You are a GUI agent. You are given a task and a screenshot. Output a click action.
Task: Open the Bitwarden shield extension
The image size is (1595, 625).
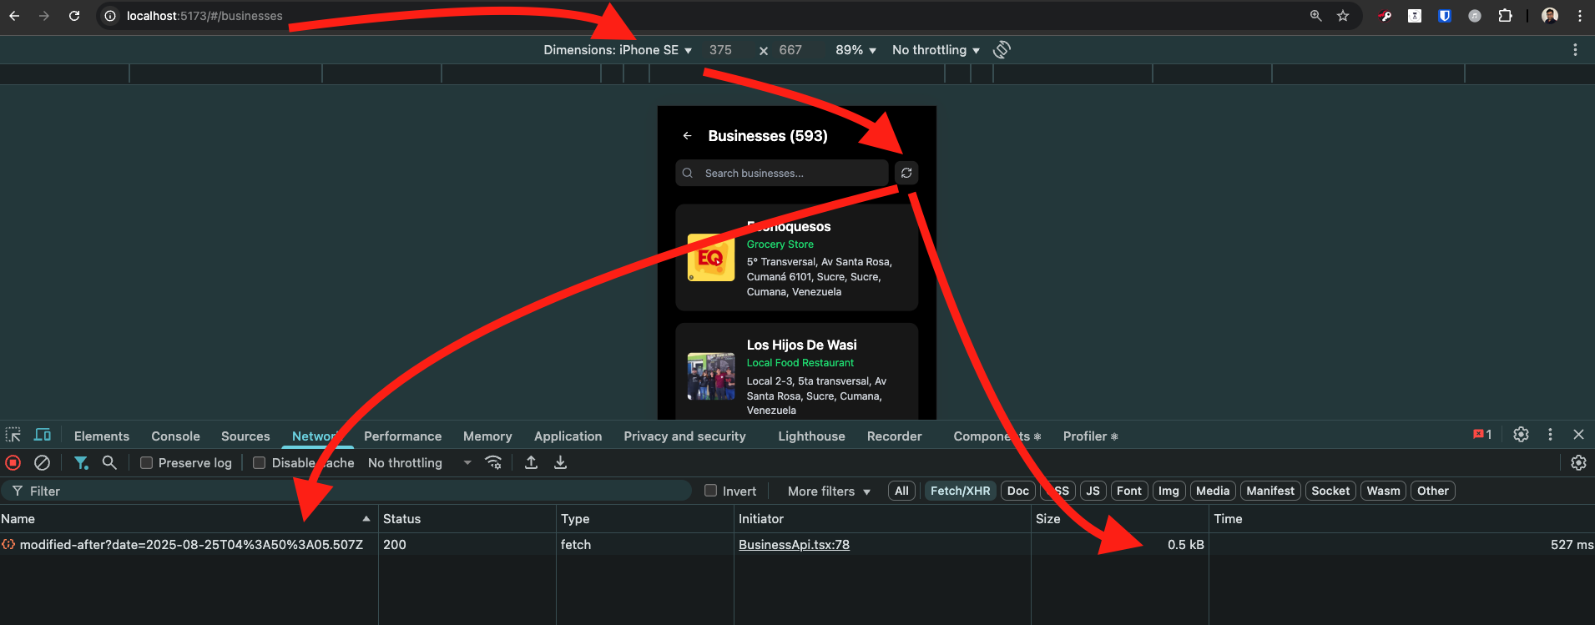coord(1445,16)
